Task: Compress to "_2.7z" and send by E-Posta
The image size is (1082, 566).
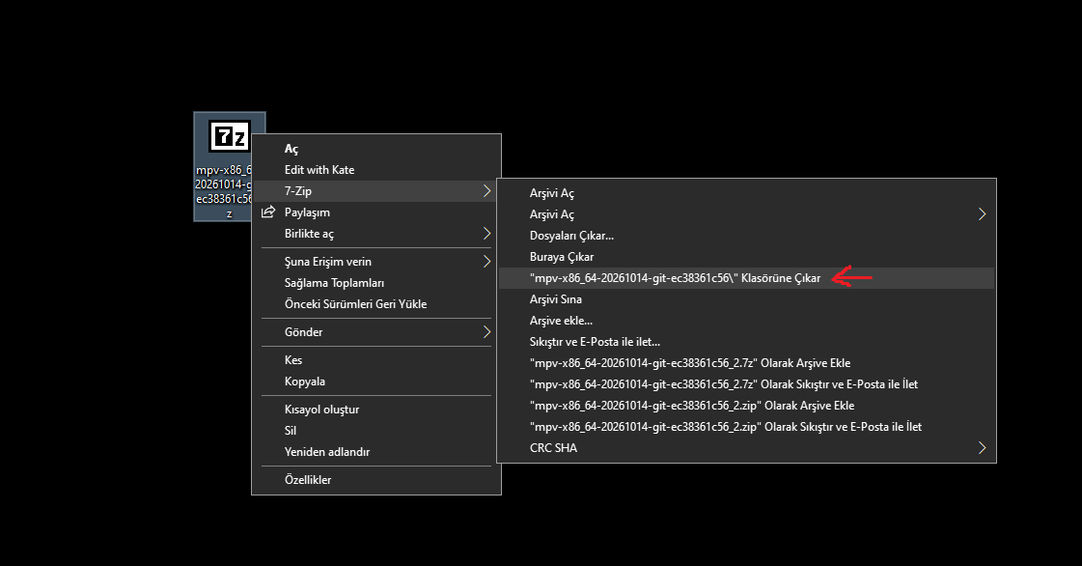Action: click(747, 384)
